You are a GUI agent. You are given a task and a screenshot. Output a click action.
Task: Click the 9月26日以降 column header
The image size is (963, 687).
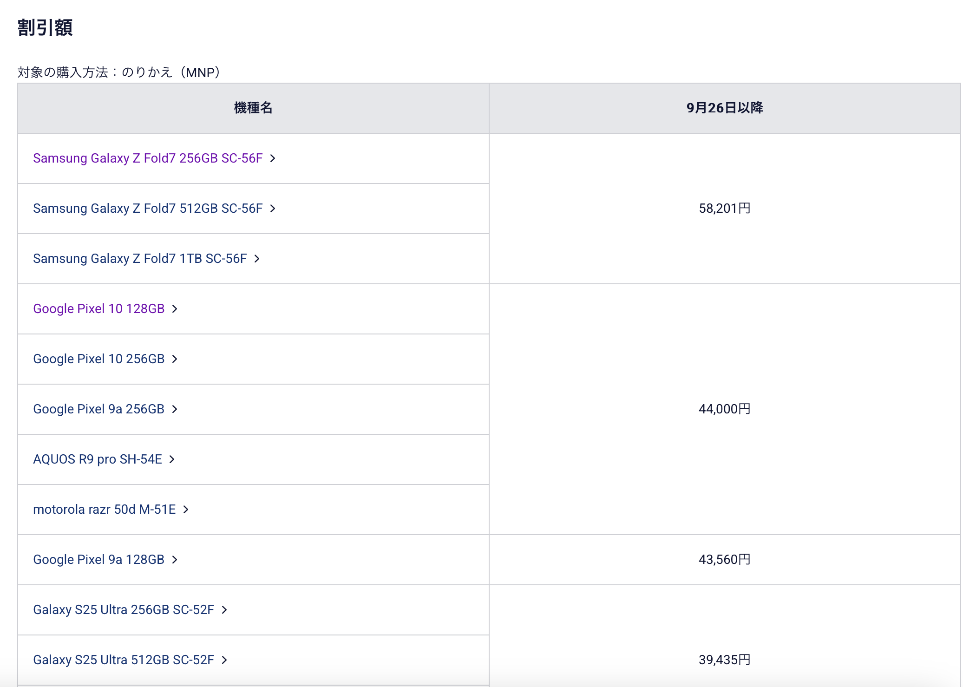pos(725,108)
